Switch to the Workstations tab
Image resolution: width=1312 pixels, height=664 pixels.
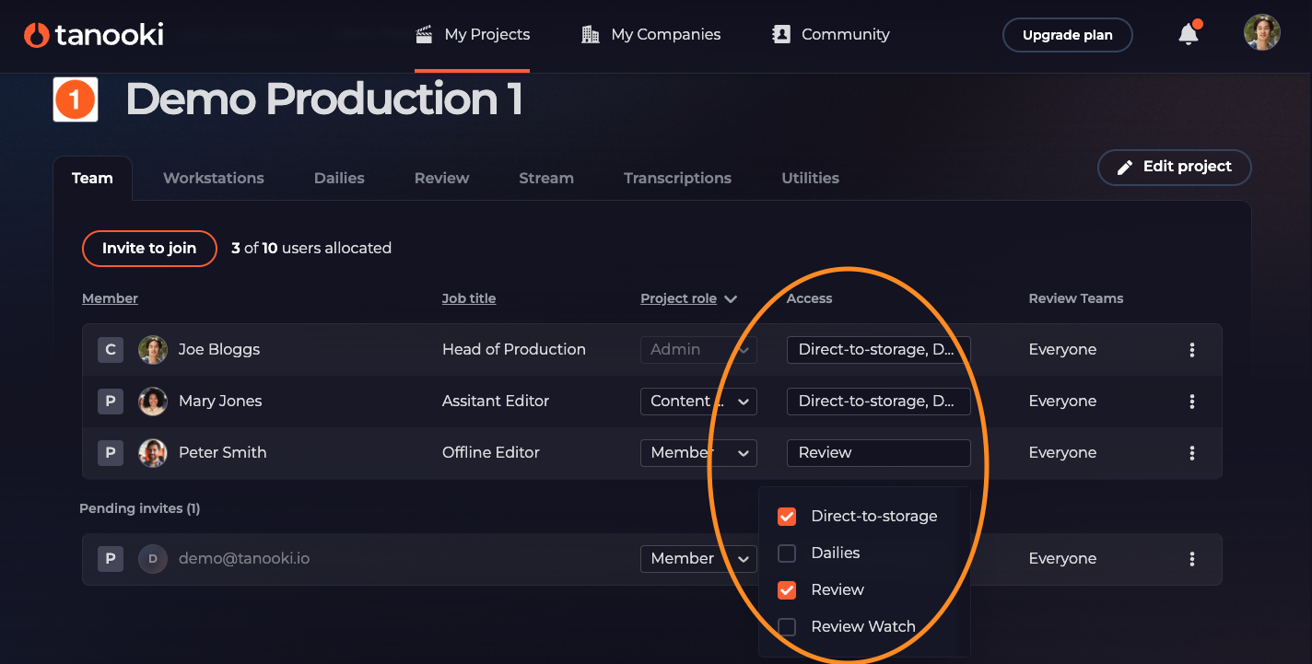(x=214, y=179)
